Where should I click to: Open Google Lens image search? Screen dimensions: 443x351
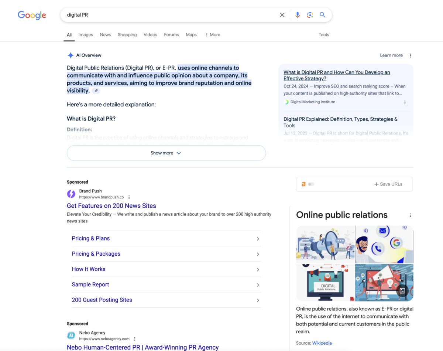tap(310, 15)
